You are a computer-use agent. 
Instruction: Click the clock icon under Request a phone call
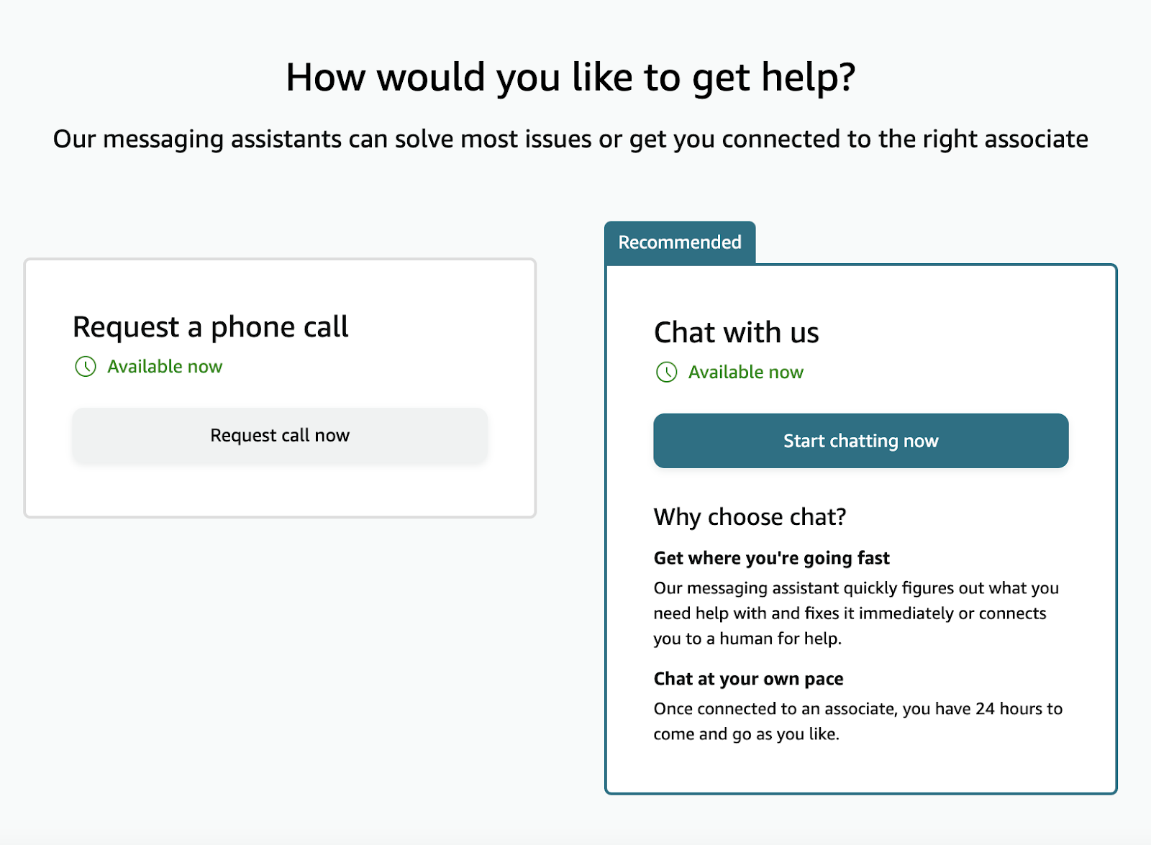click(86, 367)
